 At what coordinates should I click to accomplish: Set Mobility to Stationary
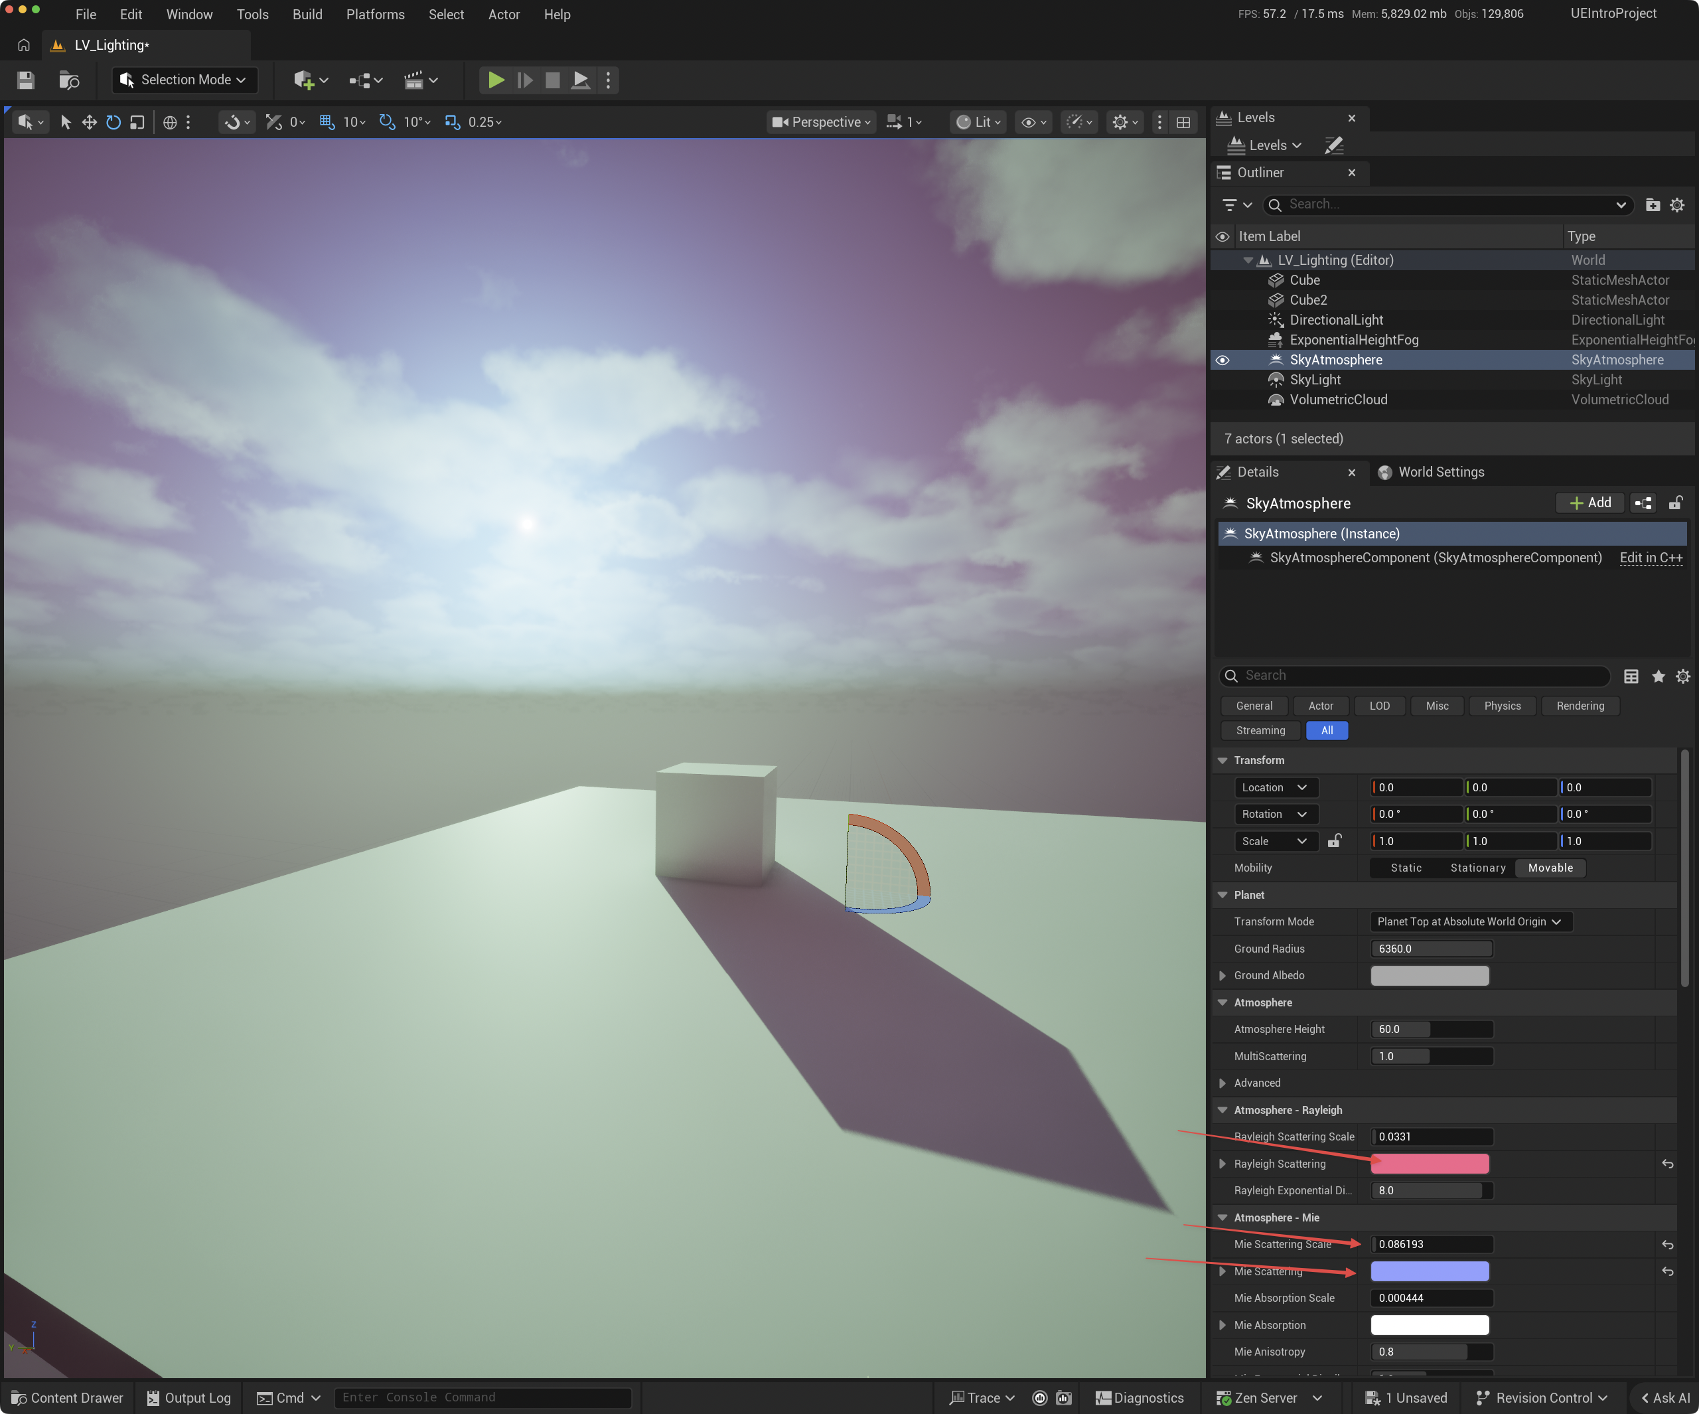pos(1478,868)
